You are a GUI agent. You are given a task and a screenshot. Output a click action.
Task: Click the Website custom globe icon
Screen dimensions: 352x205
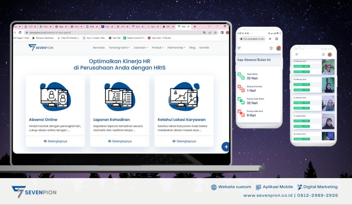pos(214,187)
